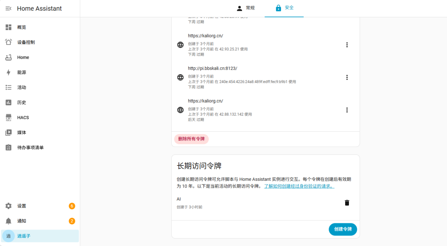The width and height of the screenshot is (447, 246).
Task: Click the 待办事项清单 clipboard icon
Action: coord(9,147)
